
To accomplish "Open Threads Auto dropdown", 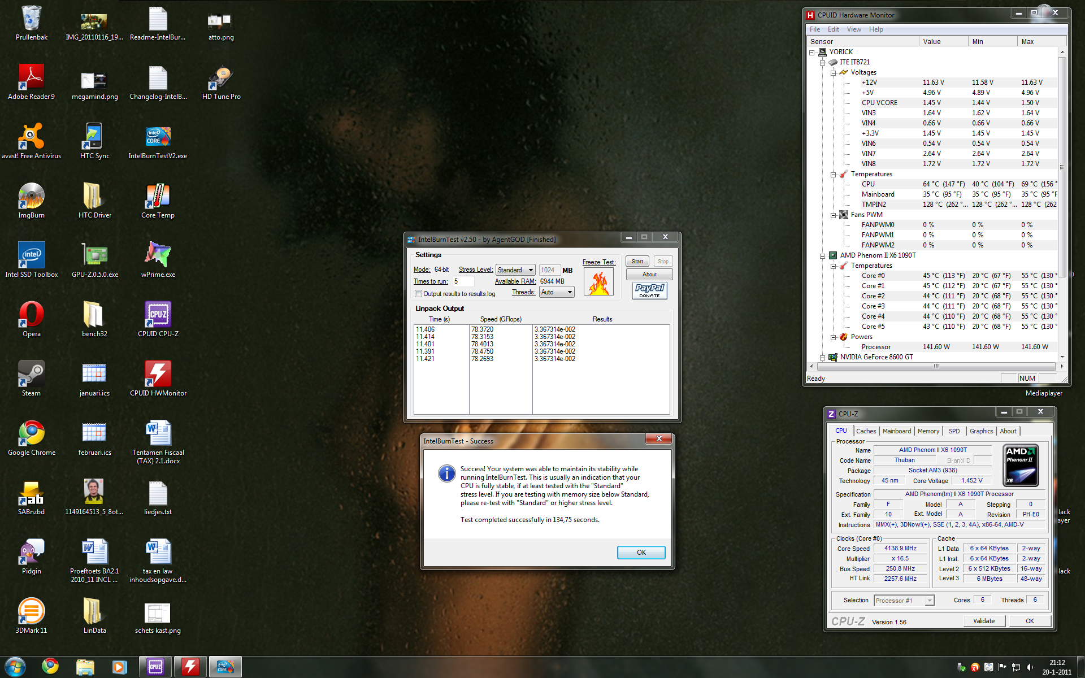I will (x=557, y=292).
